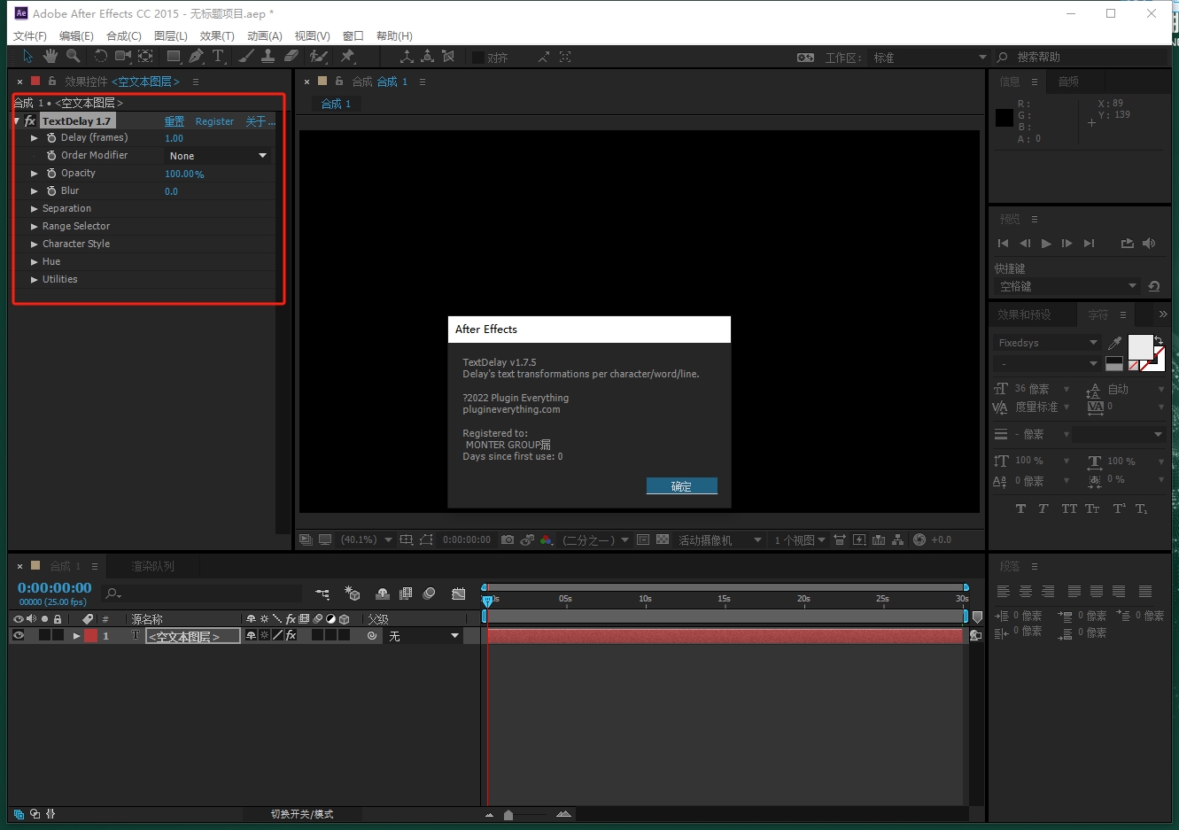Open the 编辑(E) menu

[76, 36]
